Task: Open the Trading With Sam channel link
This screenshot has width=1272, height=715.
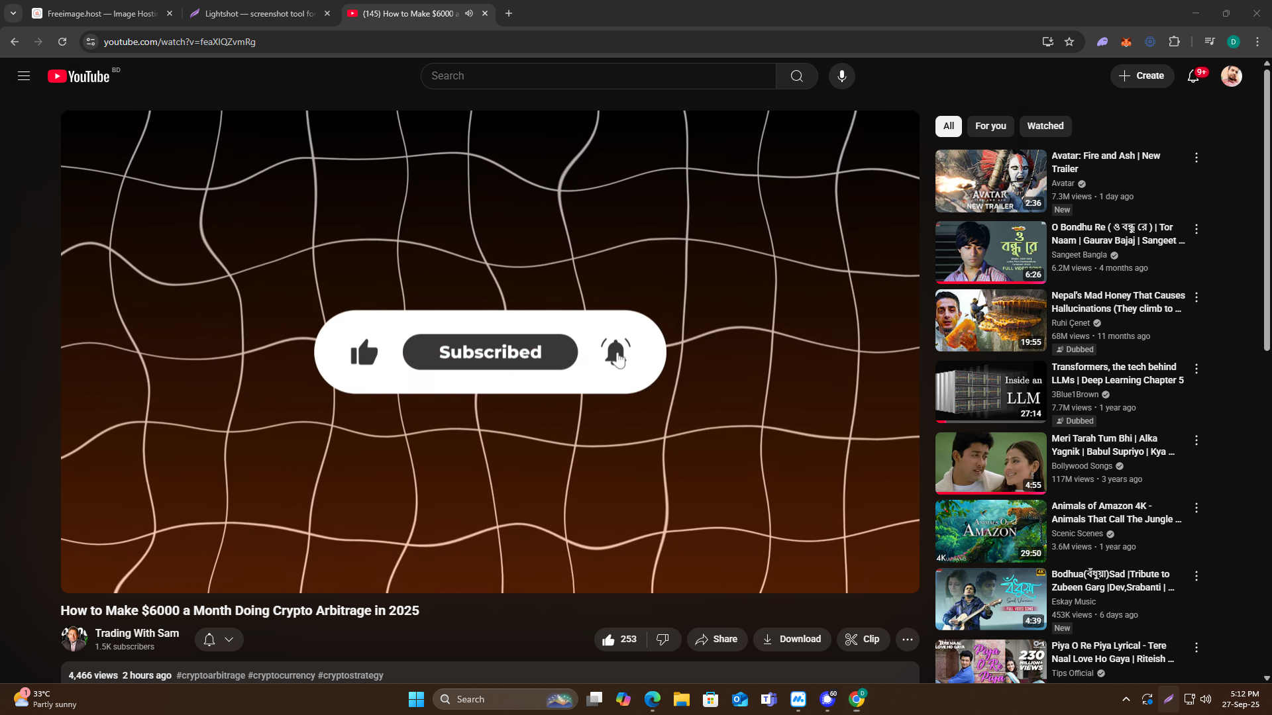Action: (136, 633)
